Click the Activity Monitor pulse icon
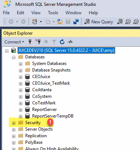Image resolution: width=140 pixels, height=150 pixels. point(70,42)
